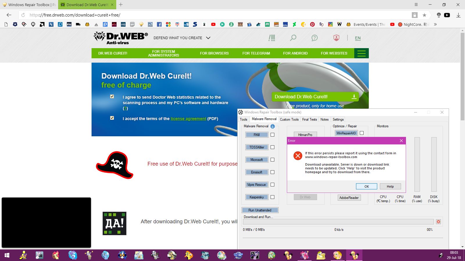Viewport: 465px width, 261px height.
Task: Tick the checkbox next to WinRepairAIO
Action: coord(362,133)
